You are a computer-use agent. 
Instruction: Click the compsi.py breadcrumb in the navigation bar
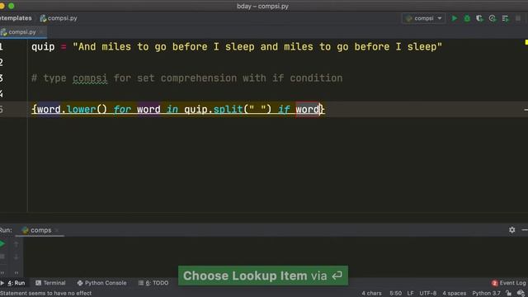coord(59,18)
